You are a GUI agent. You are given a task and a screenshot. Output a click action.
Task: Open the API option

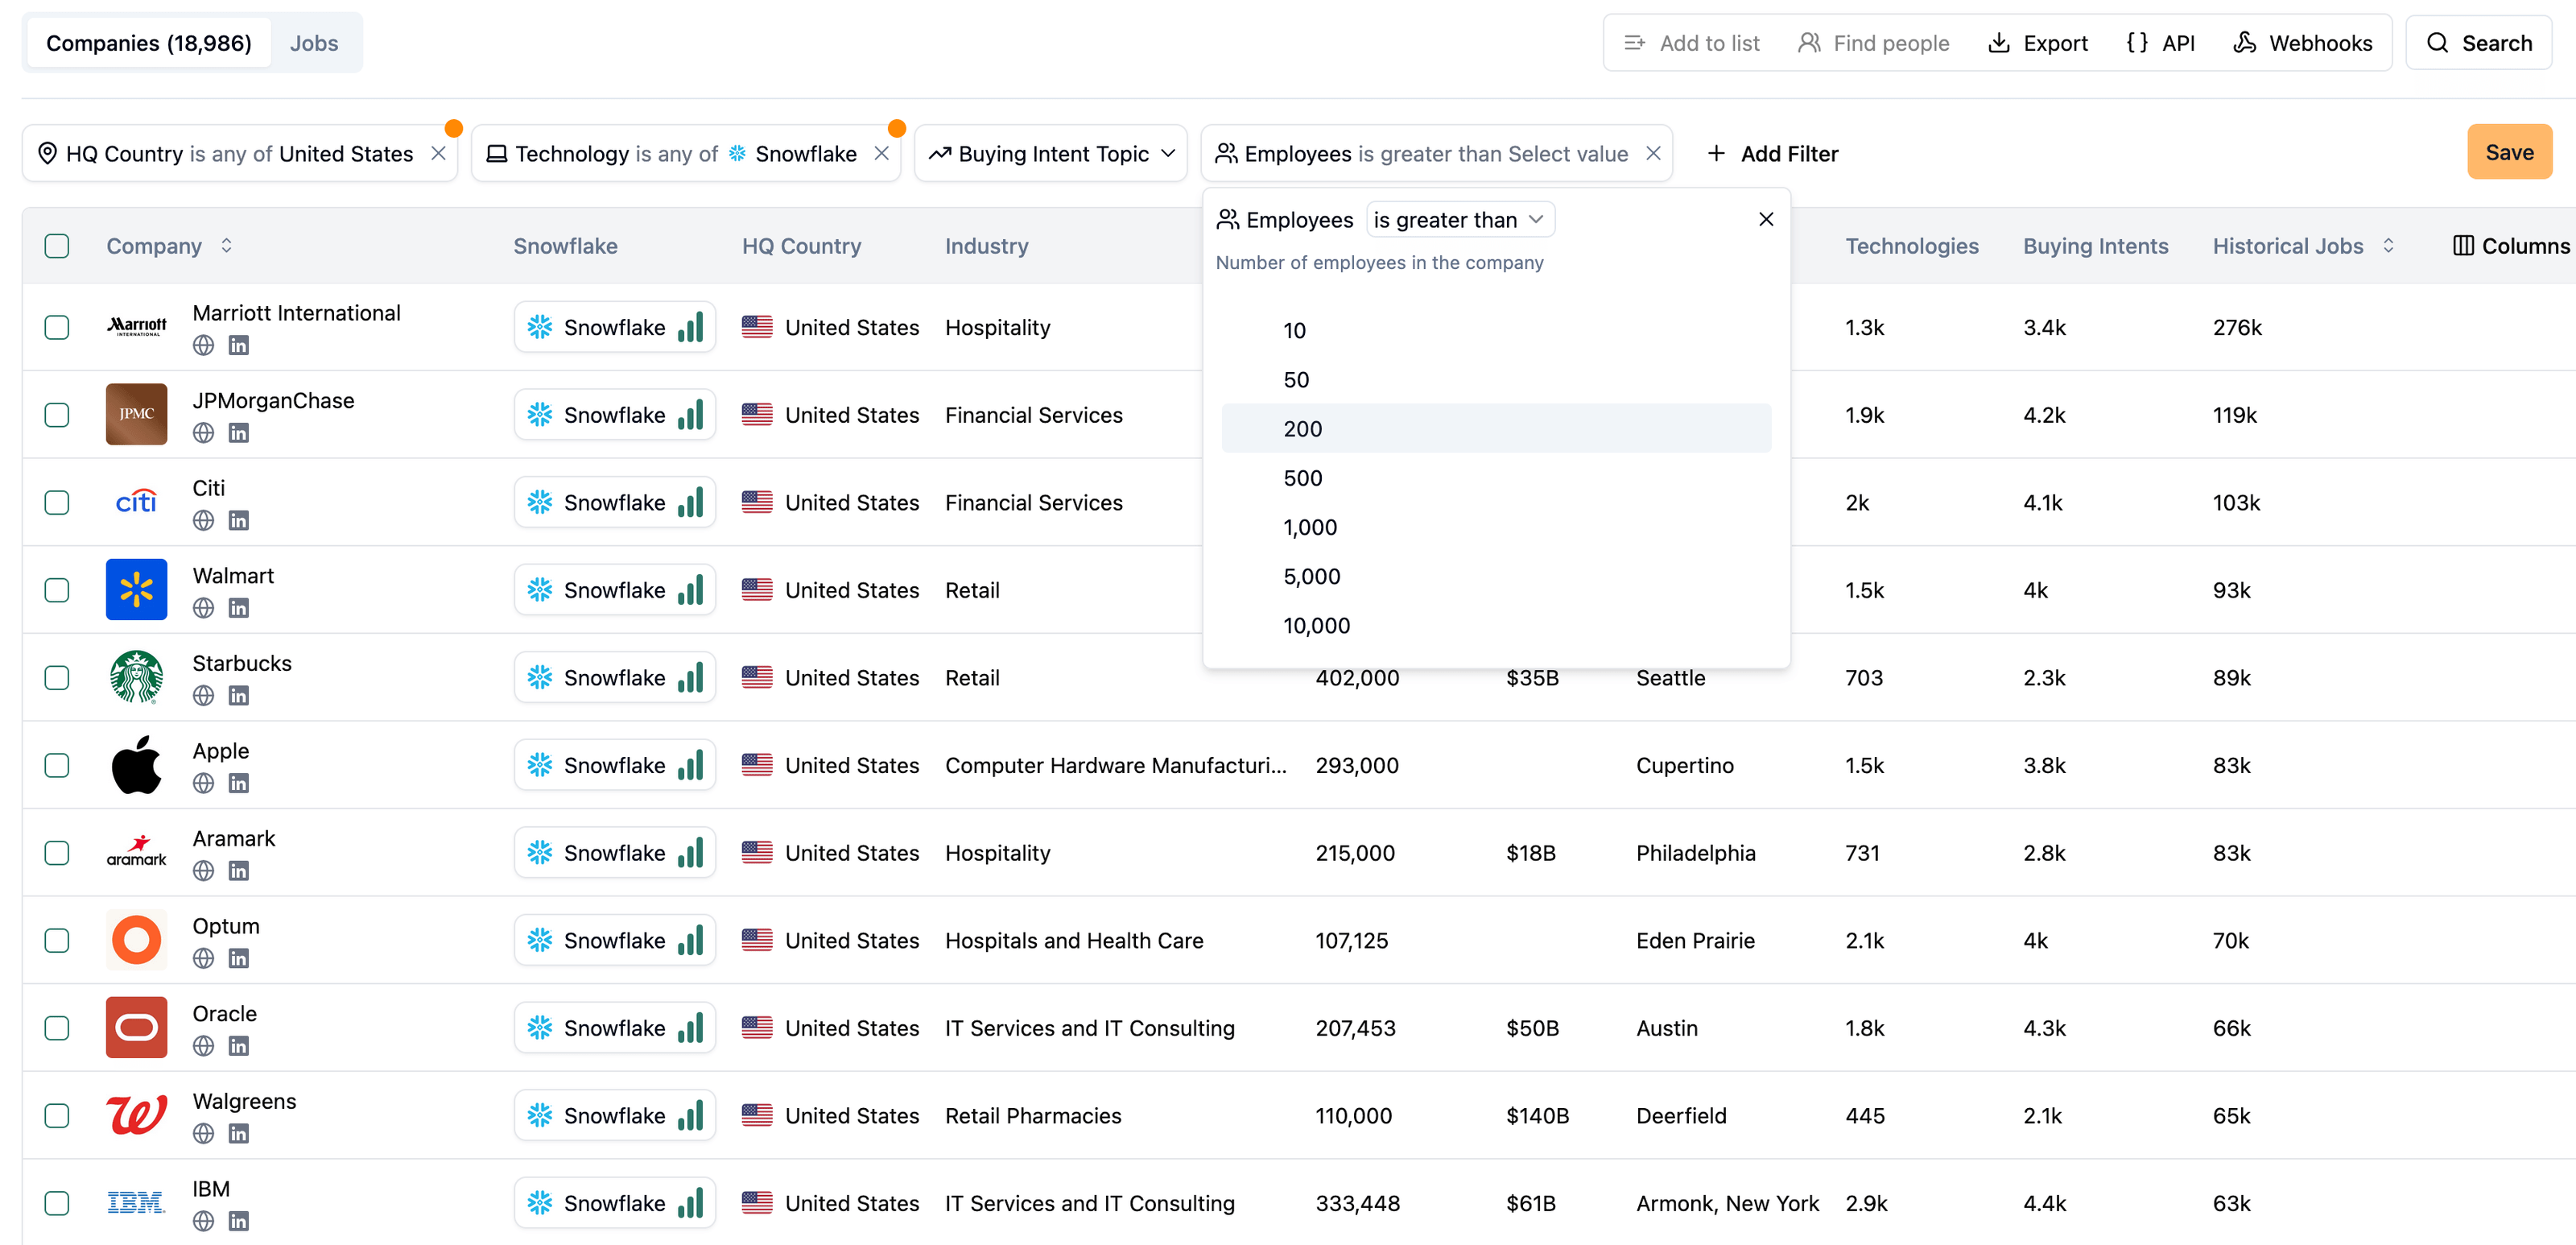point(2160,43)
